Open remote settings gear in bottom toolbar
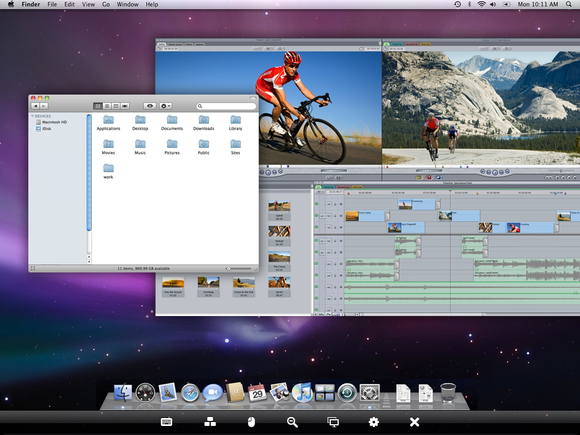The height and width of the screenshot is (435, 580). 373,422
